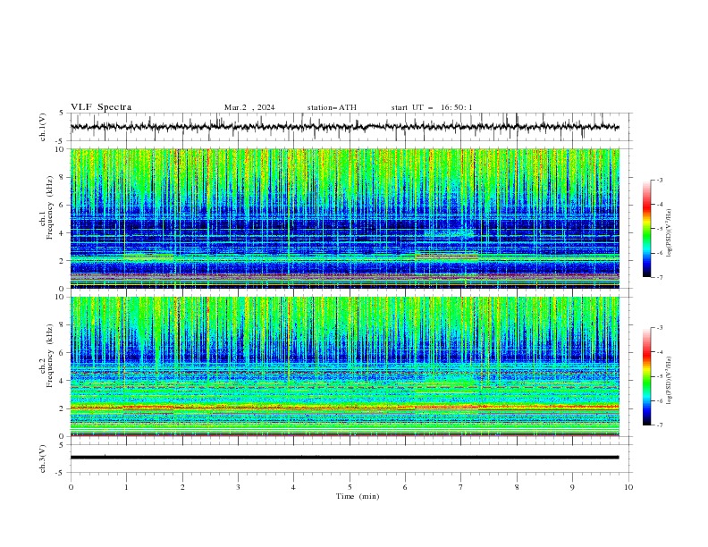Click the "-3" tick on the ch.2 color bar
The width and height of the screenshot is (708, 547).
click(x=660, y=328)
